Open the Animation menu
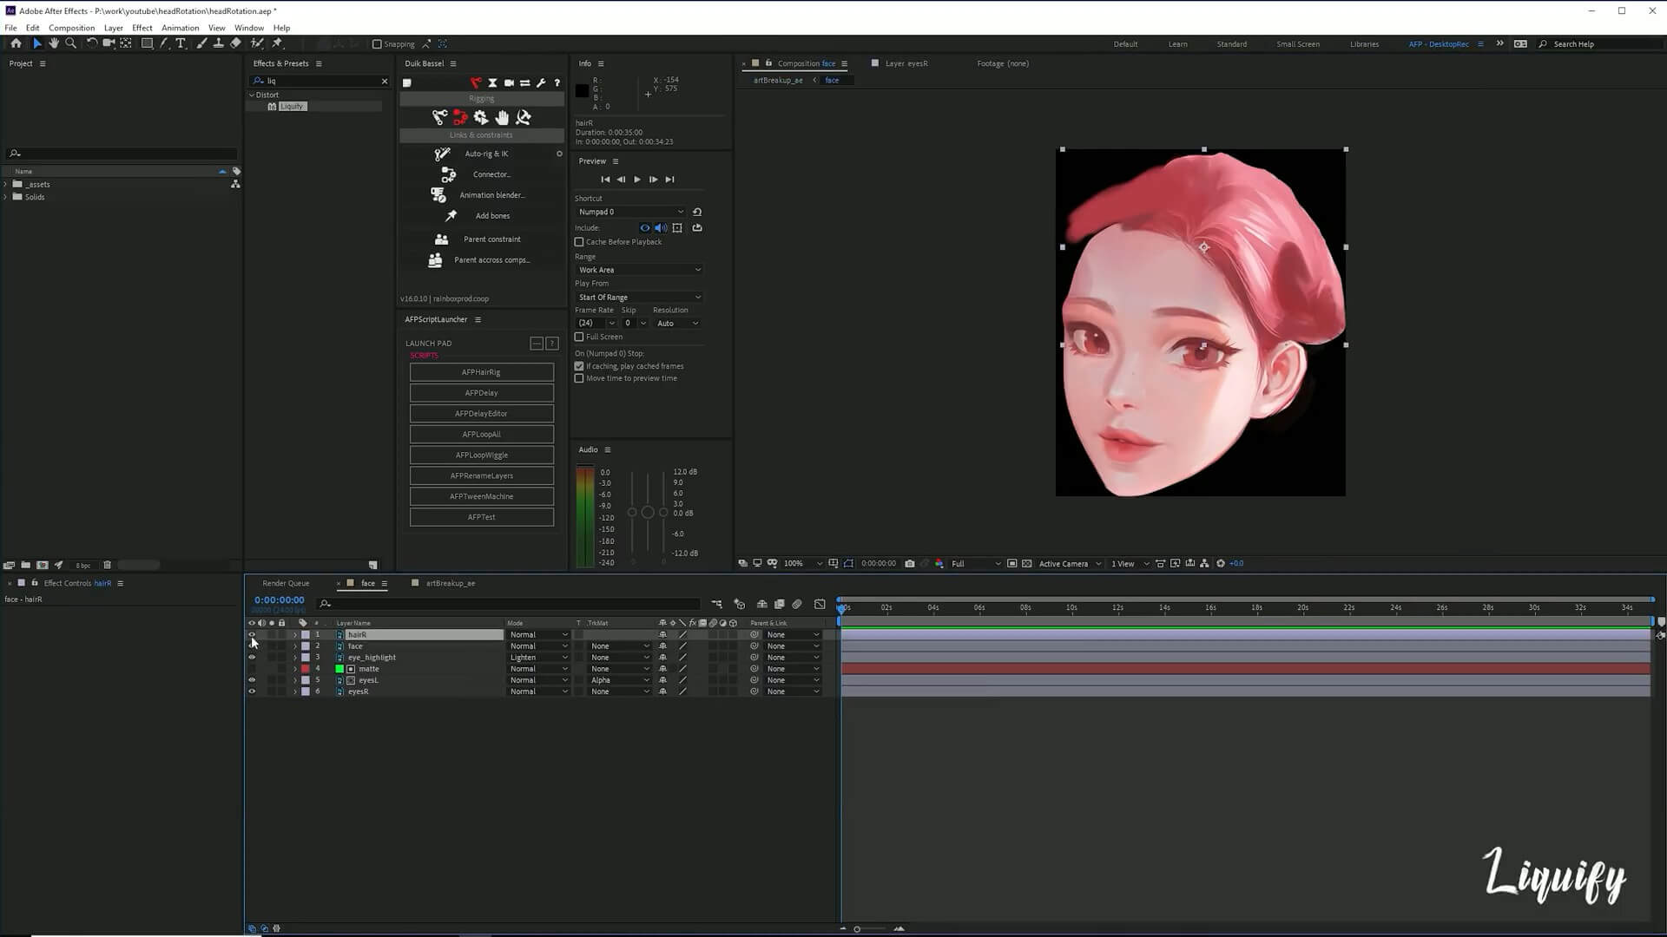Viewport: 1667px width, 937px height. pos(181,28)
